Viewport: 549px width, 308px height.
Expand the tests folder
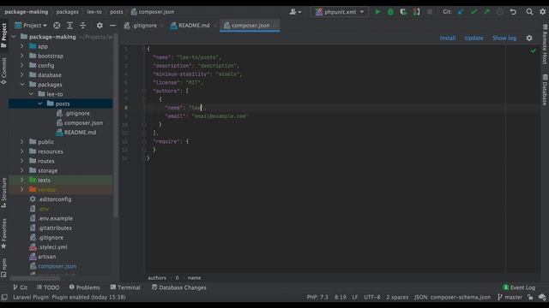(x=22, y=181)
